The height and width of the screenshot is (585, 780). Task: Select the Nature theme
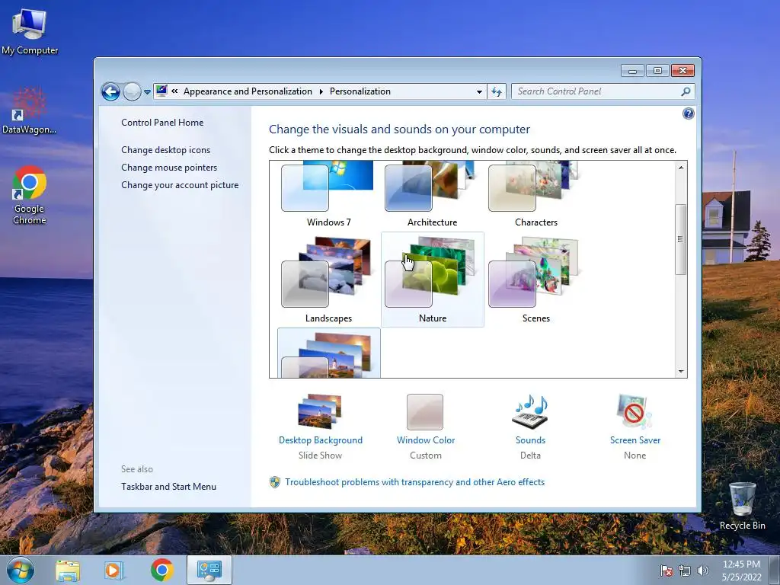coord(433,280)
